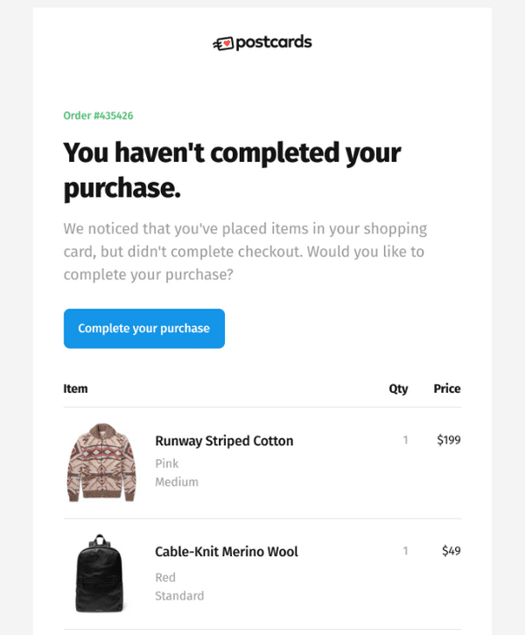Click the Complete your purchase button
Image resolution: width=525 pixels, height=635 pixels.
pos(144,329)
